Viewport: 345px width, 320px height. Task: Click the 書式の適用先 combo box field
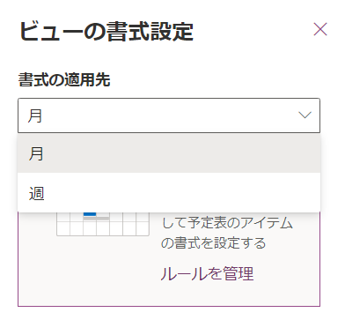(x=169, y=115)
